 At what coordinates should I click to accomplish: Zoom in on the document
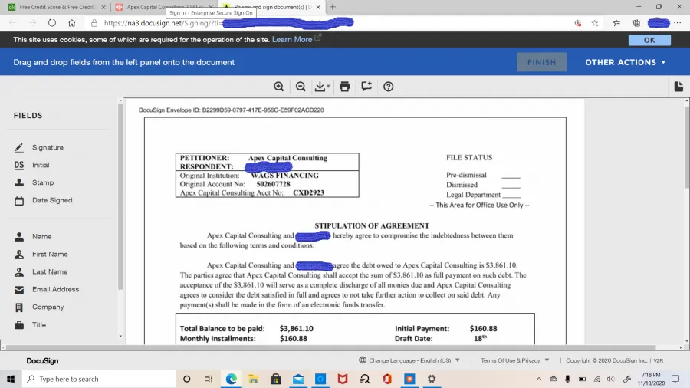pos(278,87)
